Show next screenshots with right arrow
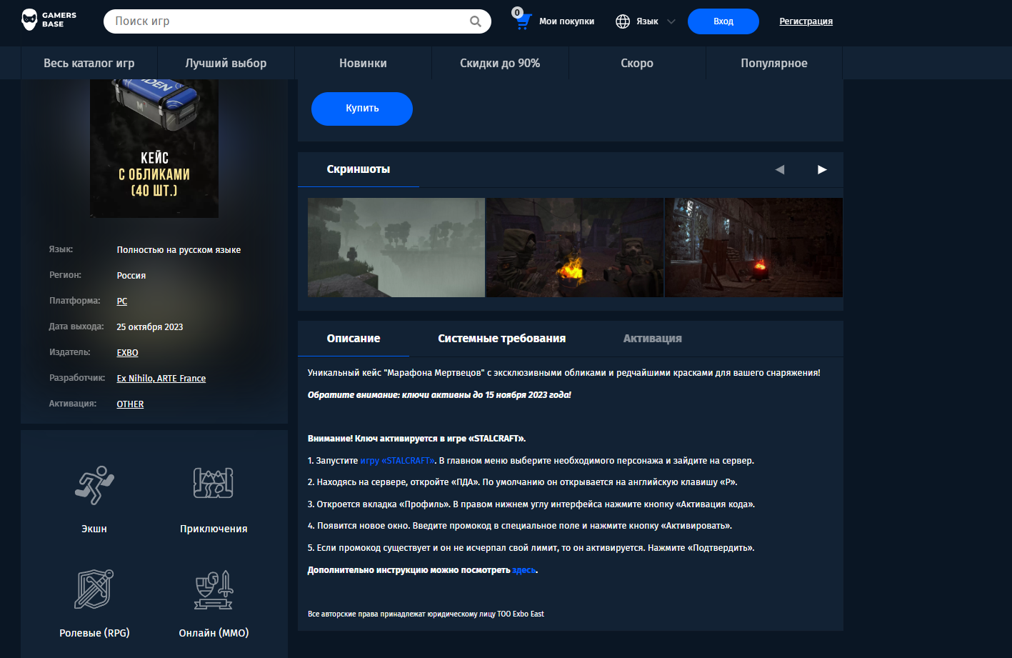 pyautogui.click(x=822, y=169)
